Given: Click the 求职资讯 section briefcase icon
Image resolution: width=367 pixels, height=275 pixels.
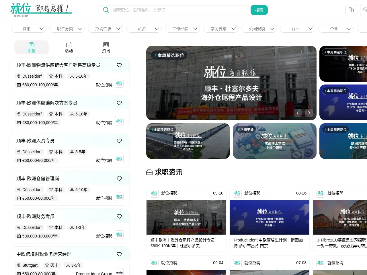Looking at the screenshot, I should click(x=149, y=172).
